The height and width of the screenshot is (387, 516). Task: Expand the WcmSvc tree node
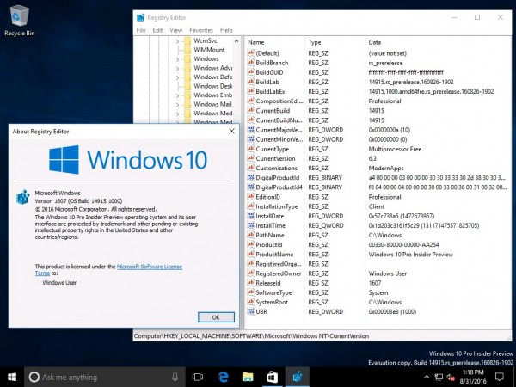point(178,41)
